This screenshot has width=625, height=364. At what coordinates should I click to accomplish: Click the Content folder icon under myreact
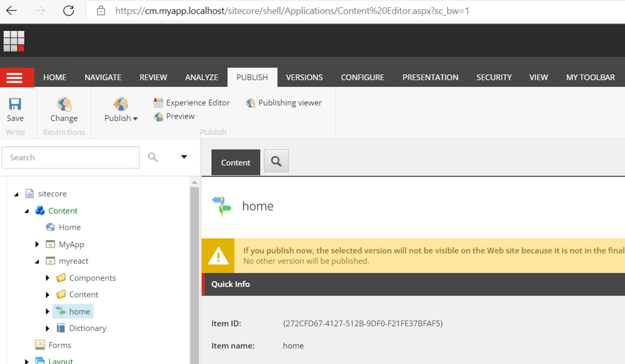[x=61, y=294]
